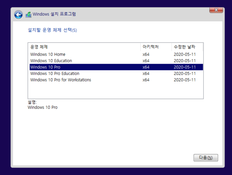Click the 아키텍처 column header
Viewport: 232px width, 175px height.
click(x=156, y=47)
